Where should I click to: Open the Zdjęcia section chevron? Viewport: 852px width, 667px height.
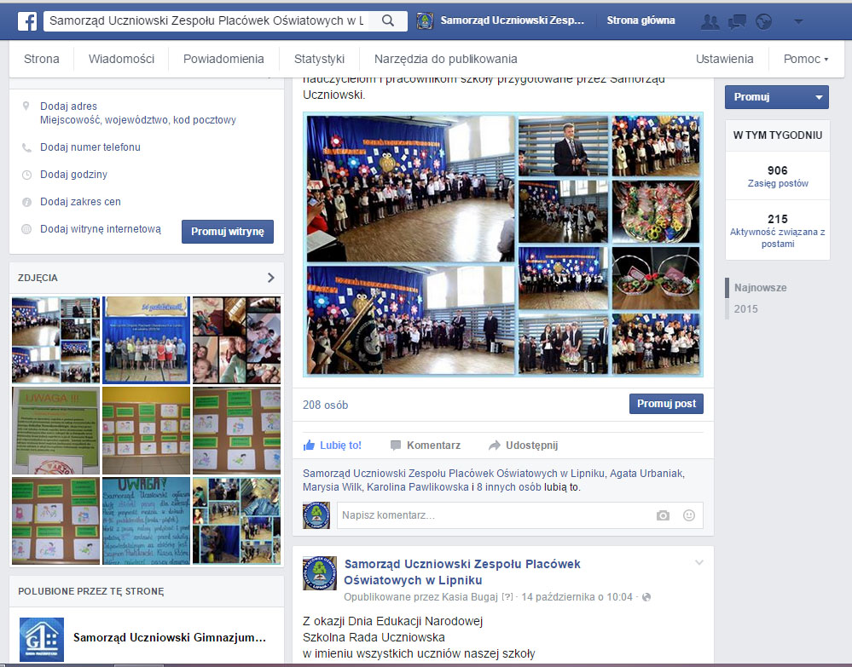click(x=271, y=278)
